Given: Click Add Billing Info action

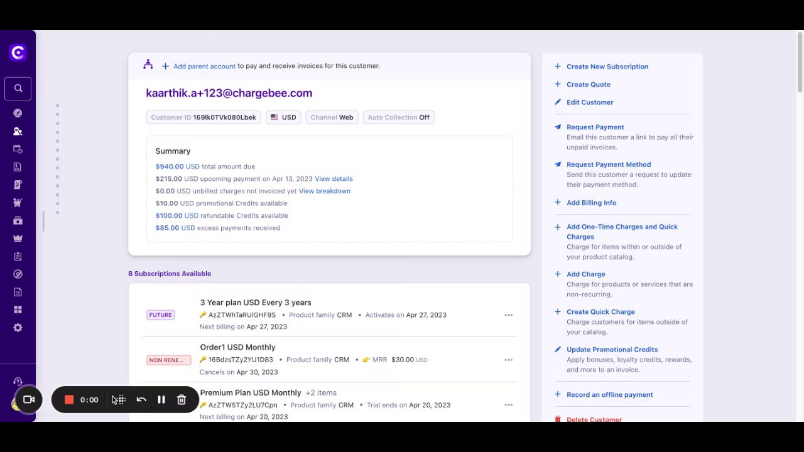Looking at the screenshot, I should 591,203.
